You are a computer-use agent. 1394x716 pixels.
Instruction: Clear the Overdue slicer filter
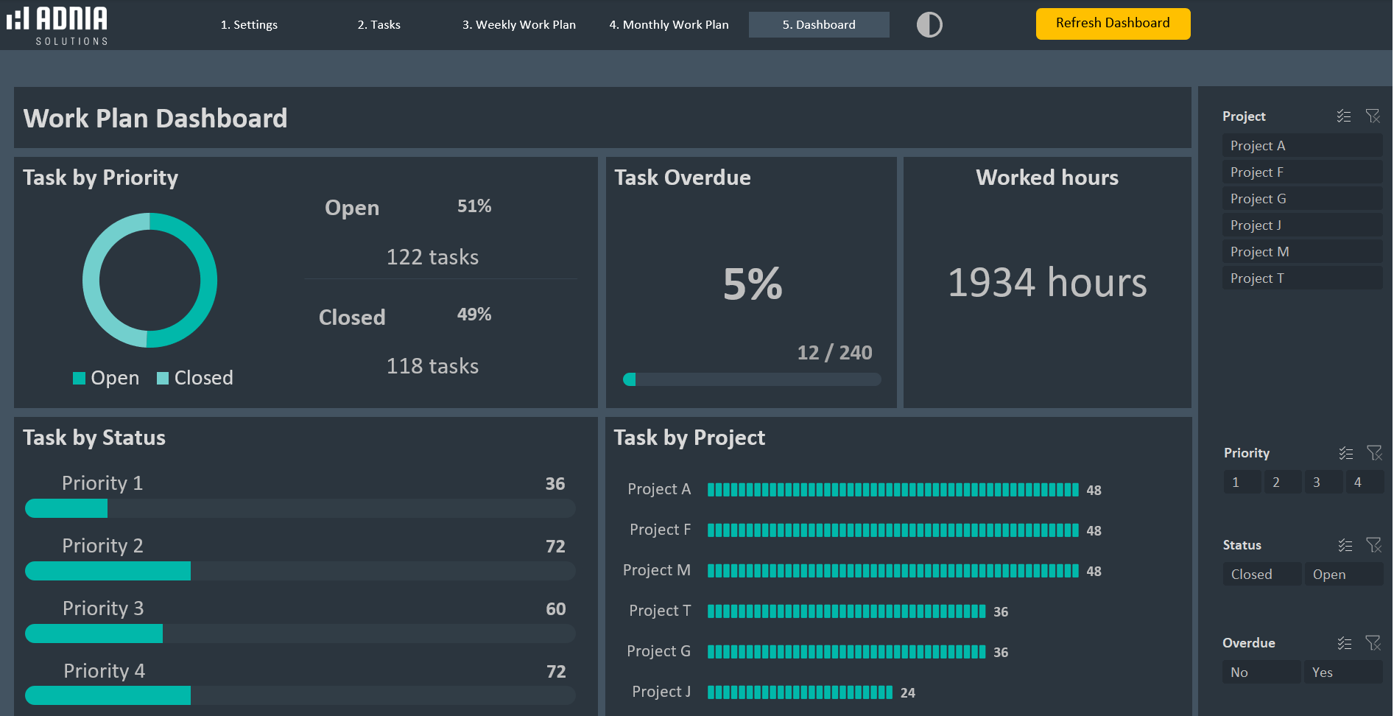[1373, 643]
